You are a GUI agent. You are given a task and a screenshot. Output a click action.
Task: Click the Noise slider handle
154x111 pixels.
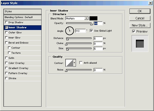point(66,71)
